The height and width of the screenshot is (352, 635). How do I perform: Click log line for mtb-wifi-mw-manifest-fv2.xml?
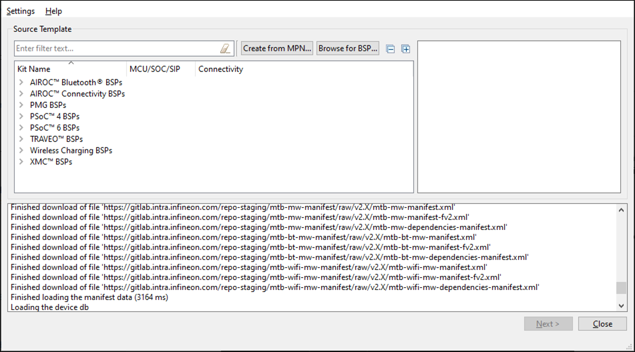256,277
